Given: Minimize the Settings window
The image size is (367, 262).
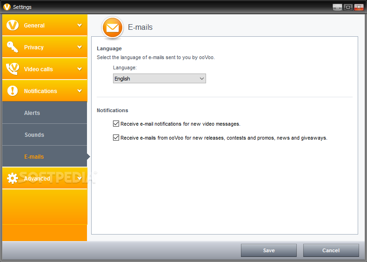Looking at the screenshot, I should tap(337, 7).
